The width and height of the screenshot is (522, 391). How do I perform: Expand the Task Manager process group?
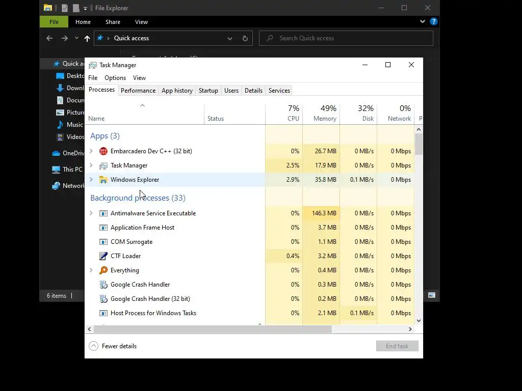pyautogui.click(x=91, y=165)
